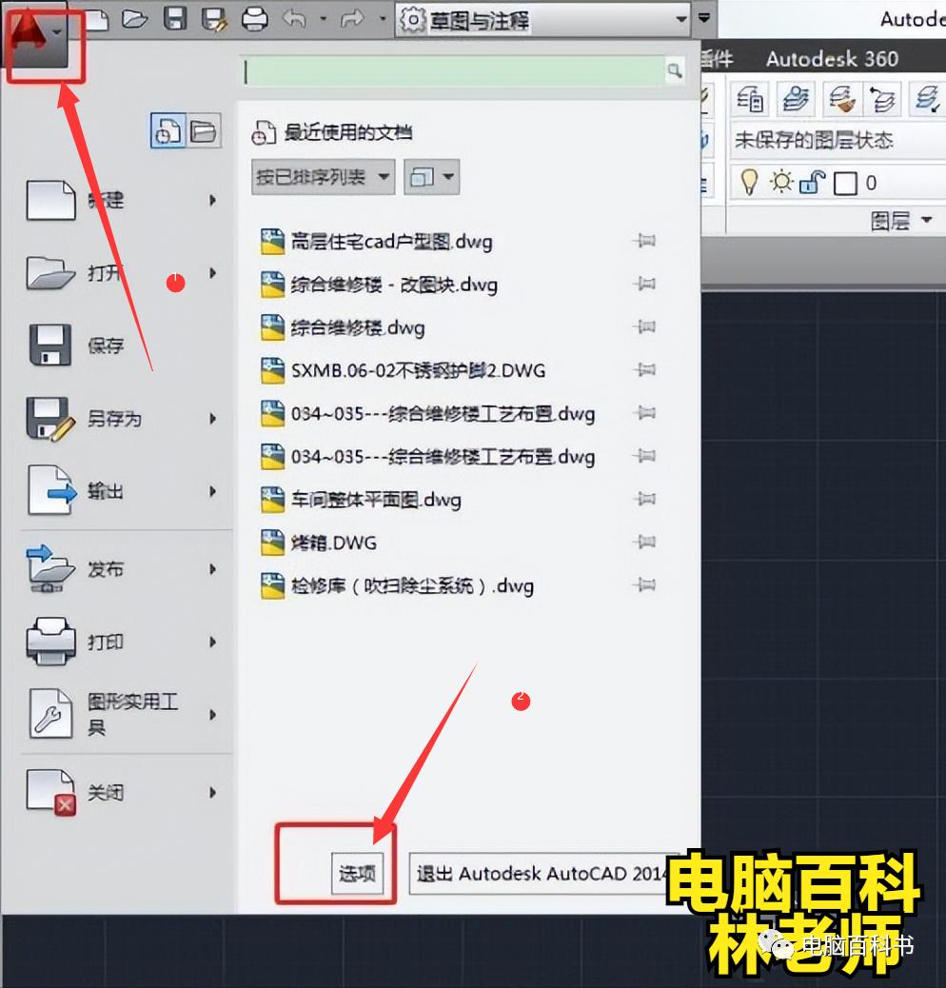The height and width of the screenshot is (988, 946).
Task: Select the Open file icon on the toolbar
Action: point(136,19)
